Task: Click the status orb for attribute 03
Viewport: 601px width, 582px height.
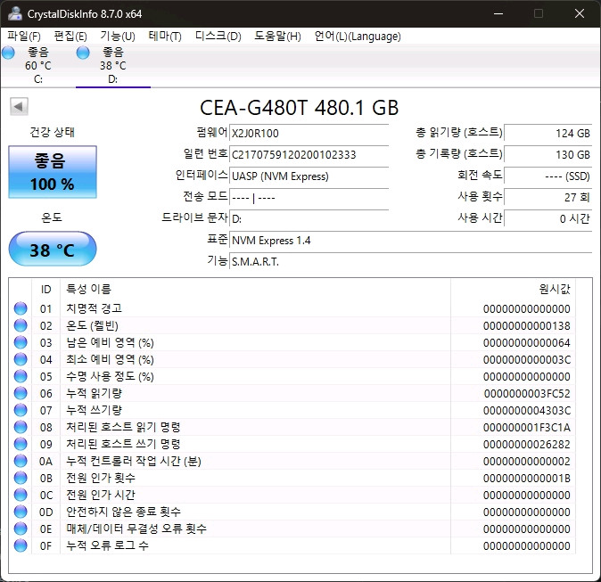Action: tap(21, 342)
